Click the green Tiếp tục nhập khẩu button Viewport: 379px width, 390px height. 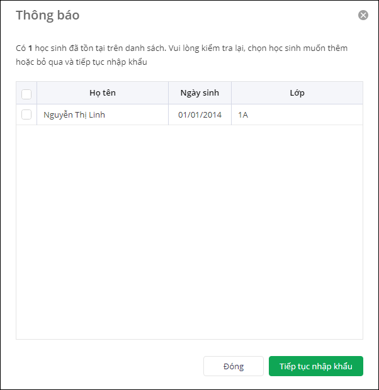(315, 366)
